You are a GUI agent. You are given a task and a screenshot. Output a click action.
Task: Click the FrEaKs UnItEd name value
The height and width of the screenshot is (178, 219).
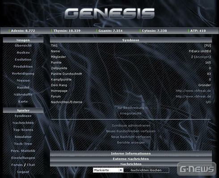(200, 51)
